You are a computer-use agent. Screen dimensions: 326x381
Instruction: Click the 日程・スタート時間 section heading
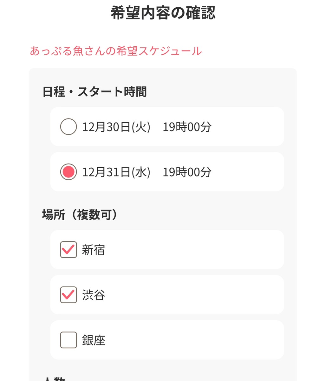click(95, 92)
